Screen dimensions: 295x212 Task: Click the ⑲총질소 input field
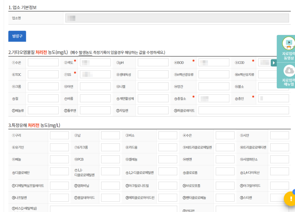(214, 98)
